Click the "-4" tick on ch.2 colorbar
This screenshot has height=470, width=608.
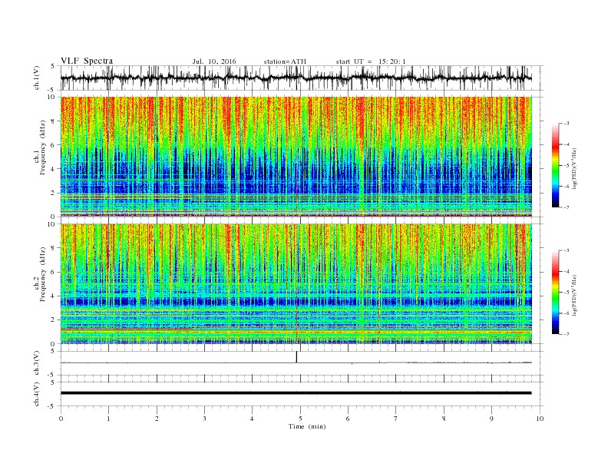tap(567, 271)
